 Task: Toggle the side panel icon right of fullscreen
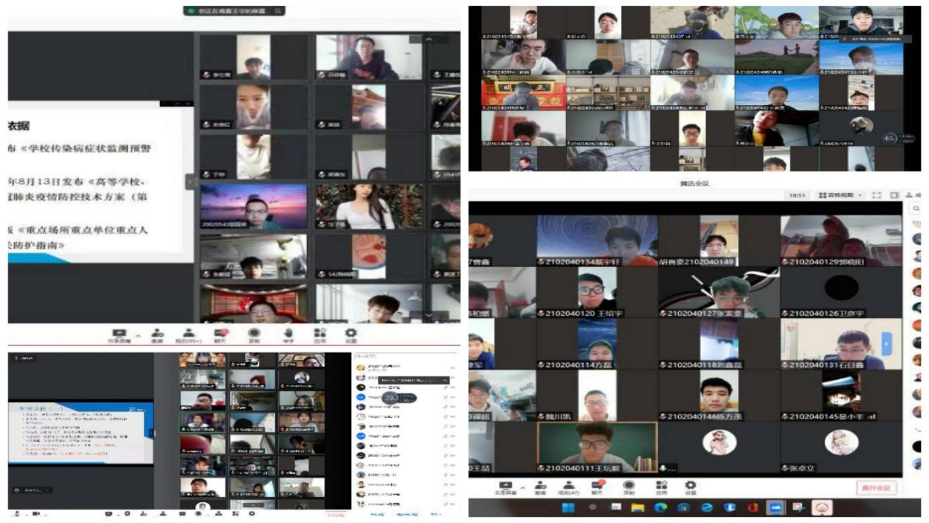(894, 195)
